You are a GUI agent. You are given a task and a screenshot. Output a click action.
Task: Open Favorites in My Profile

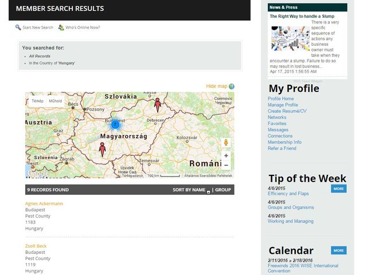click(x=277, y=123)
